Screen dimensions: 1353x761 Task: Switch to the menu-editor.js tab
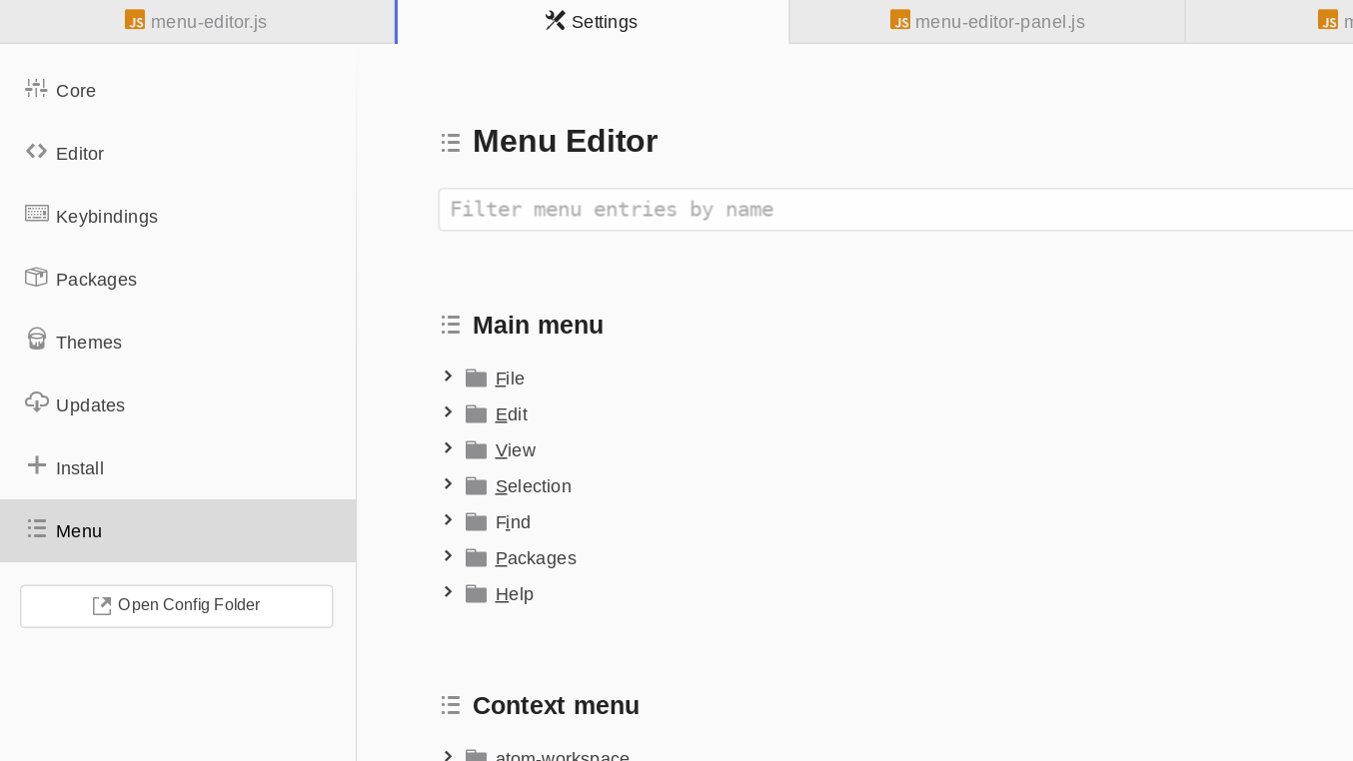point(197,21)
